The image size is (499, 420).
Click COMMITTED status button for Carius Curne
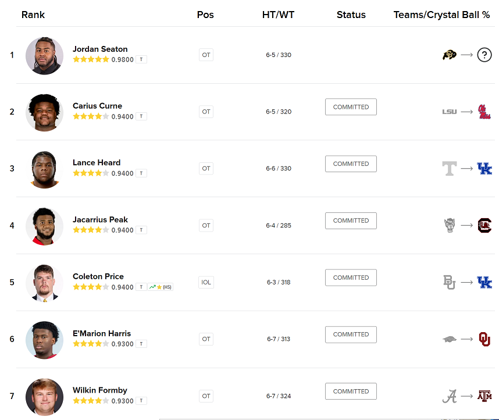pos(351,107)
